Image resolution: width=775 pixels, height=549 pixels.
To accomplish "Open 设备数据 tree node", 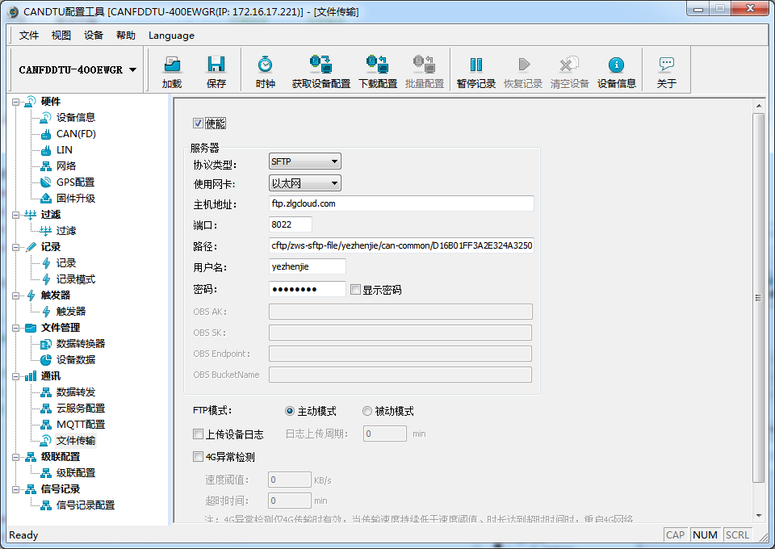I will 76,360.
